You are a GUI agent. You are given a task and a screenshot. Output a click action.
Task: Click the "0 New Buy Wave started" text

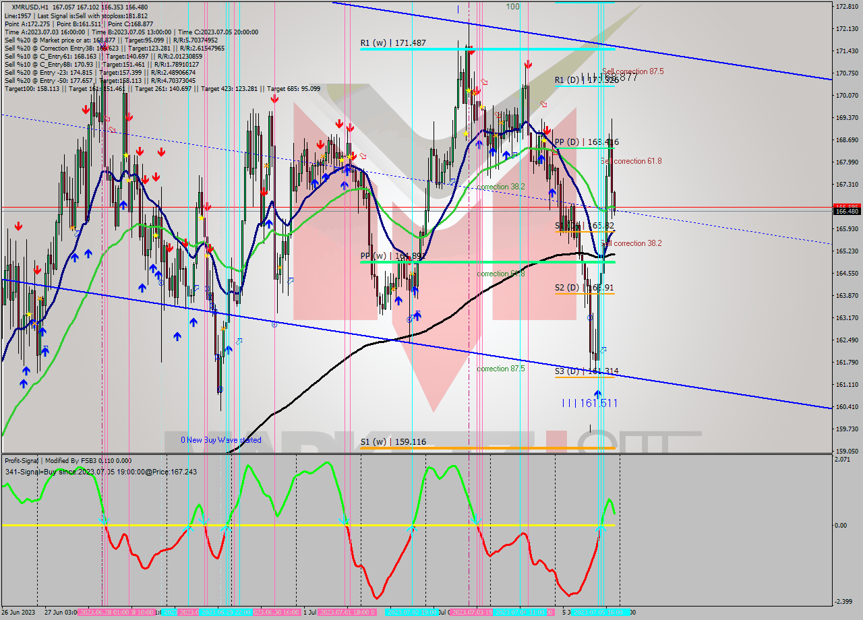tap(220, 440)
